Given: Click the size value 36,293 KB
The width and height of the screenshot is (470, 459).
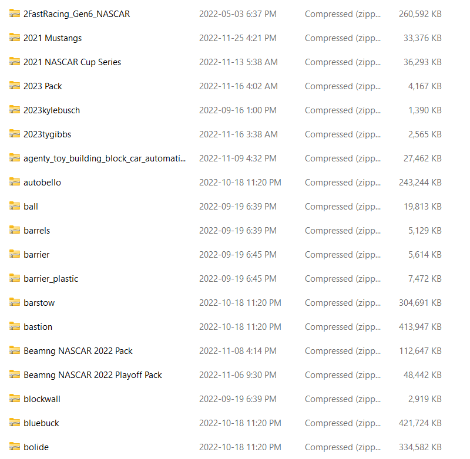Looking at the screenshot, I should coord(422,62).
